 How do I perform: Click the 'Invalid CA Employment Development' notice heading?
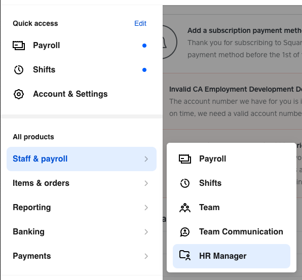tap(236, 89)
